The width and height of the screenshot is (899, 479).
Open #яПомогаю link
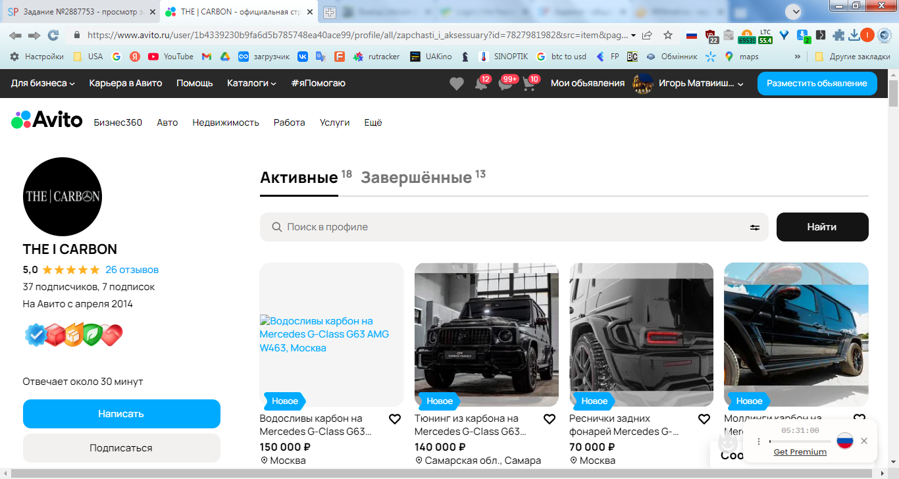(318, 83)
